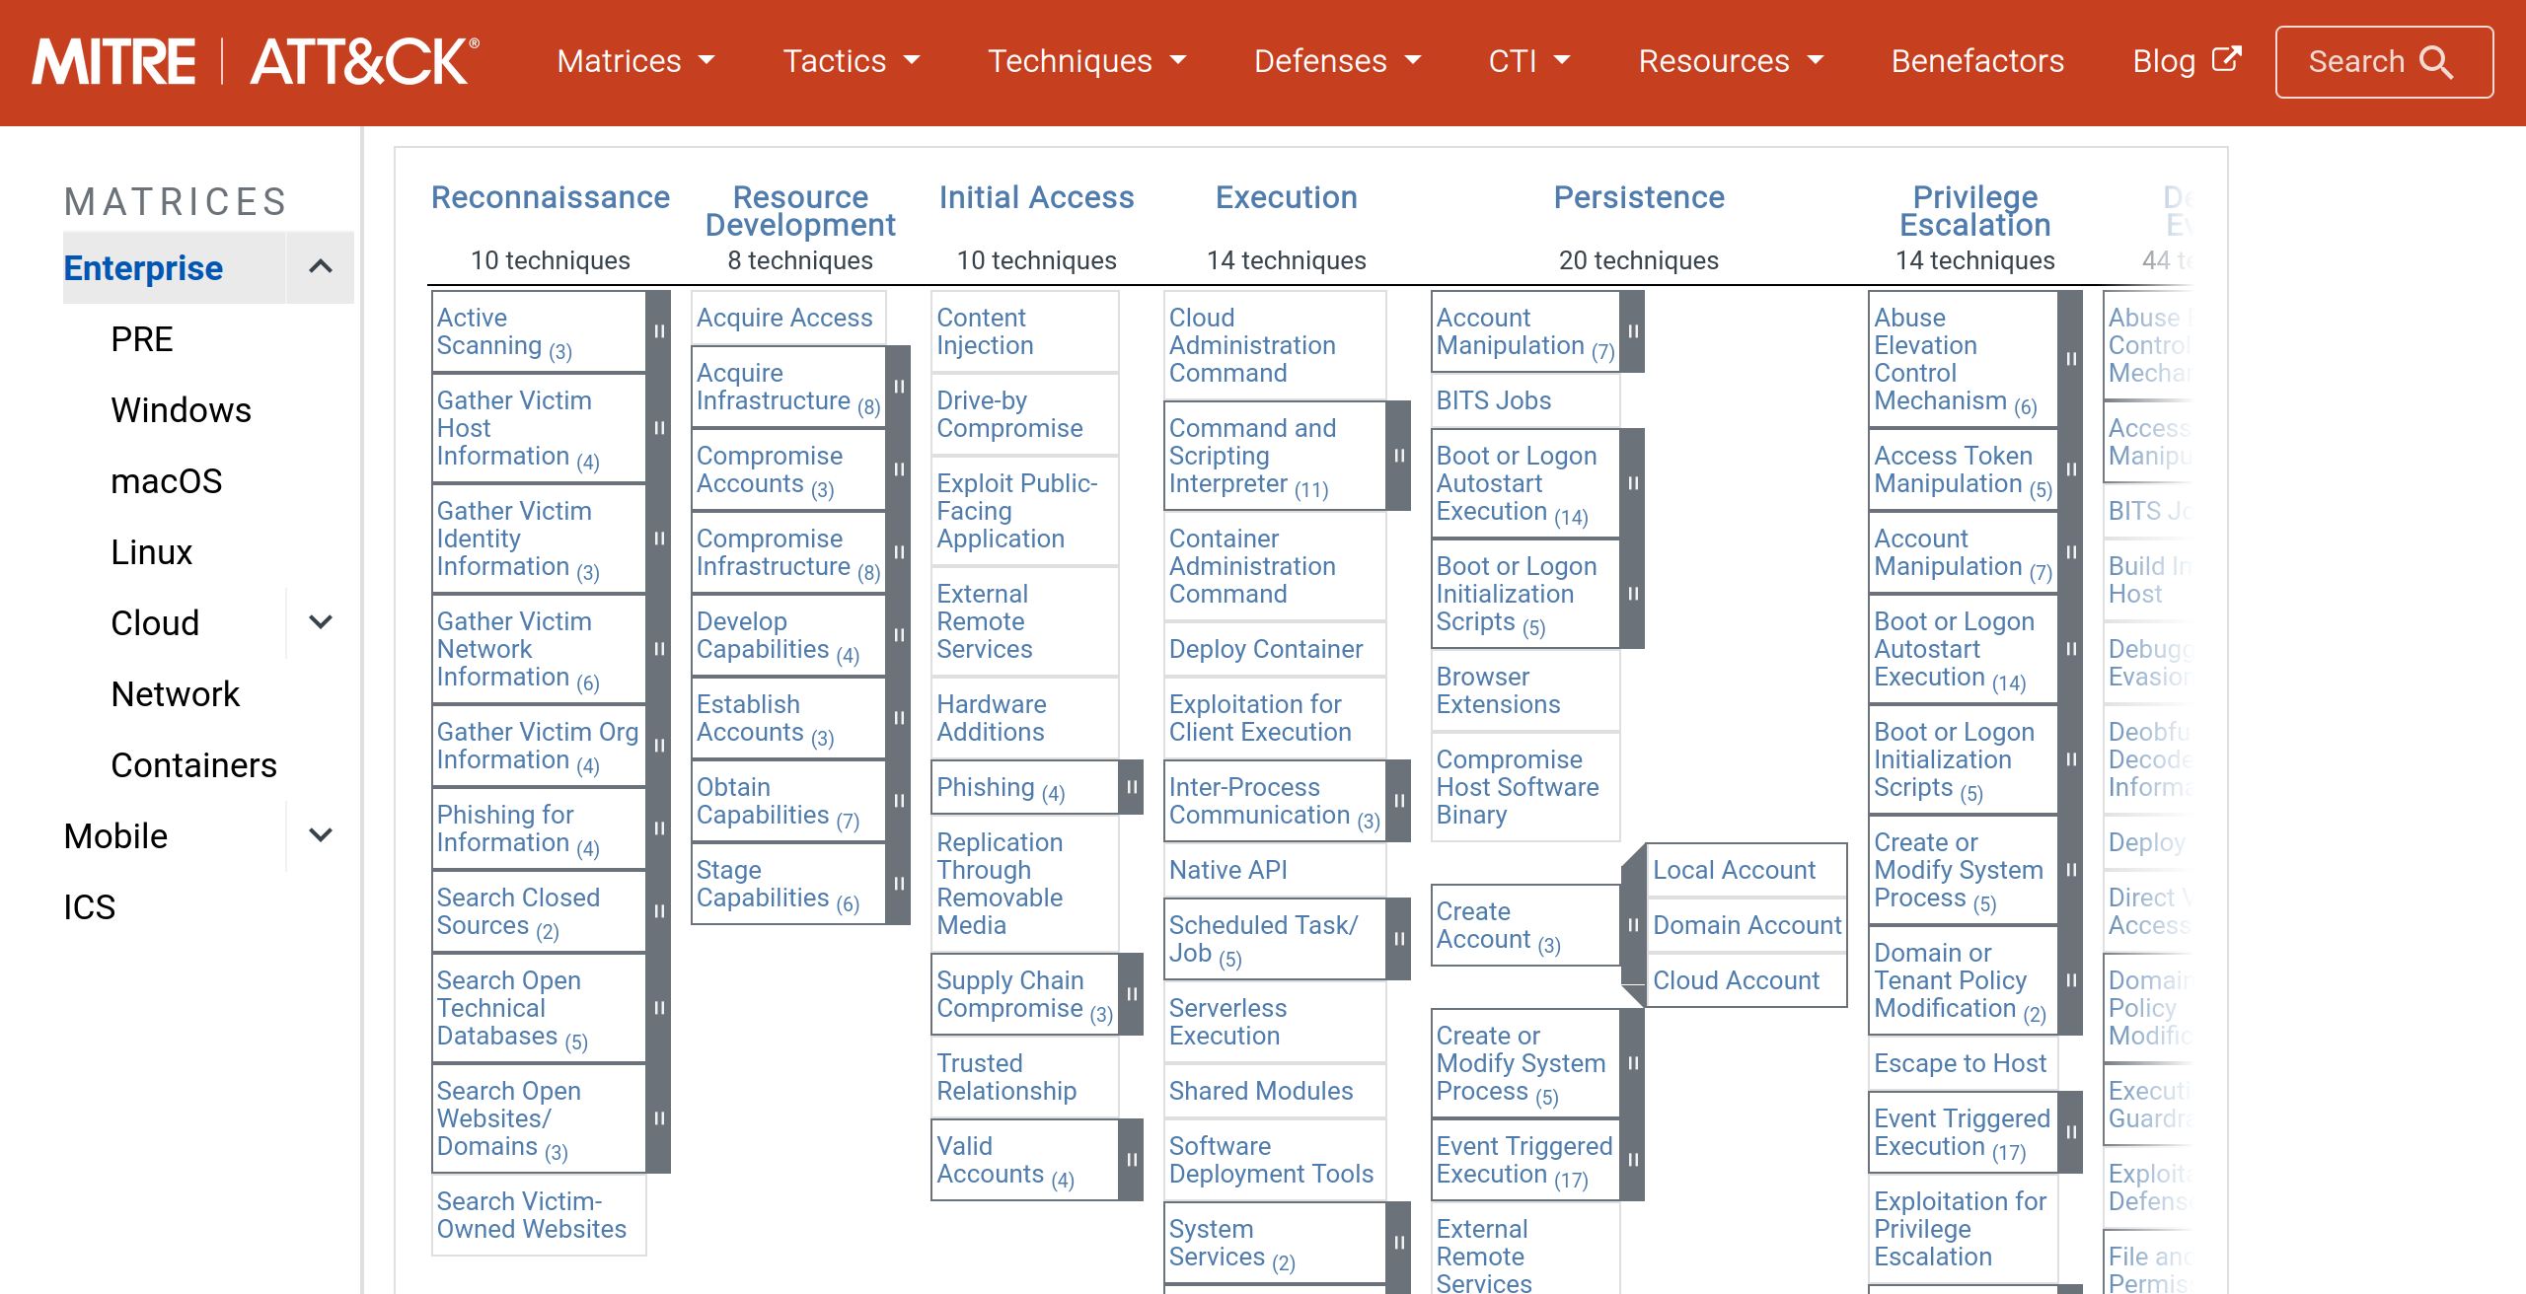Select Enterprise in the sidebar
Image resolution: width=2526 pixels, height=1294 pixels.
(x=144, y=267)
